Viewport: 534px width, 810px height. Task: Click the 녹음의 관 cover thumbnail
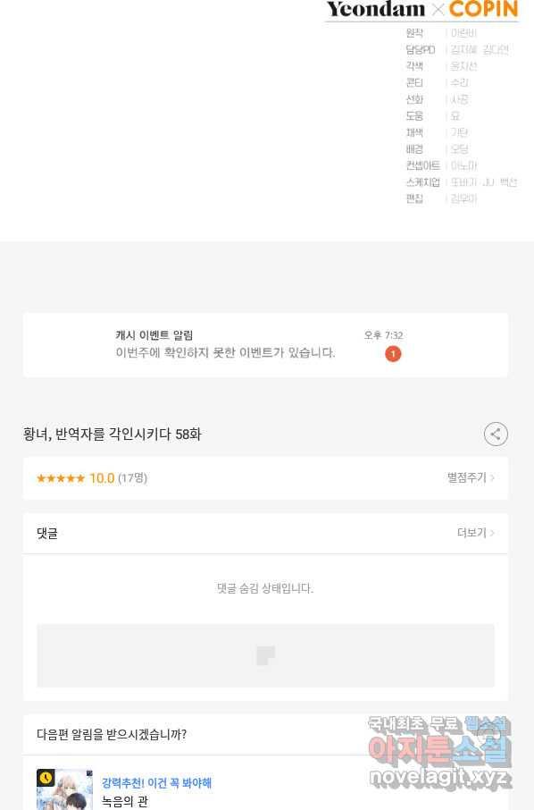pos(64,789)
